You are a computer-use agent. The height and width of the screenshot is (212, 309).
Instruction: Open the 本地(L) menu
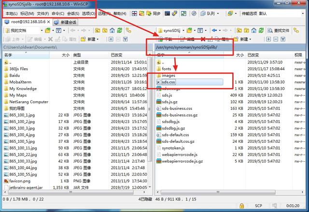pyautogui.click(x=12, y=14)
